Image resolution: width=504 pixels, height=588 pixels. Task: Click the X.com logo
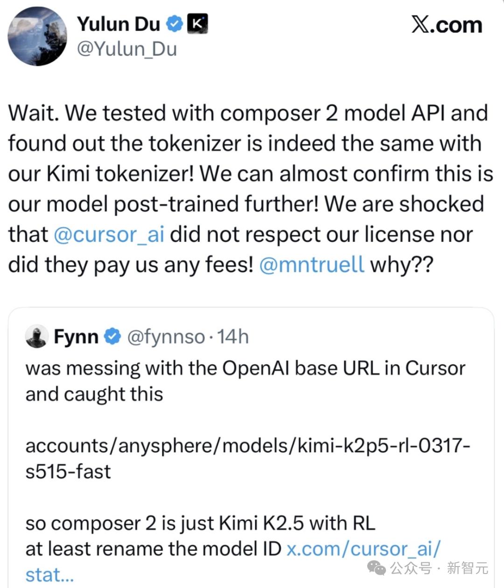(x=446, y=25)
